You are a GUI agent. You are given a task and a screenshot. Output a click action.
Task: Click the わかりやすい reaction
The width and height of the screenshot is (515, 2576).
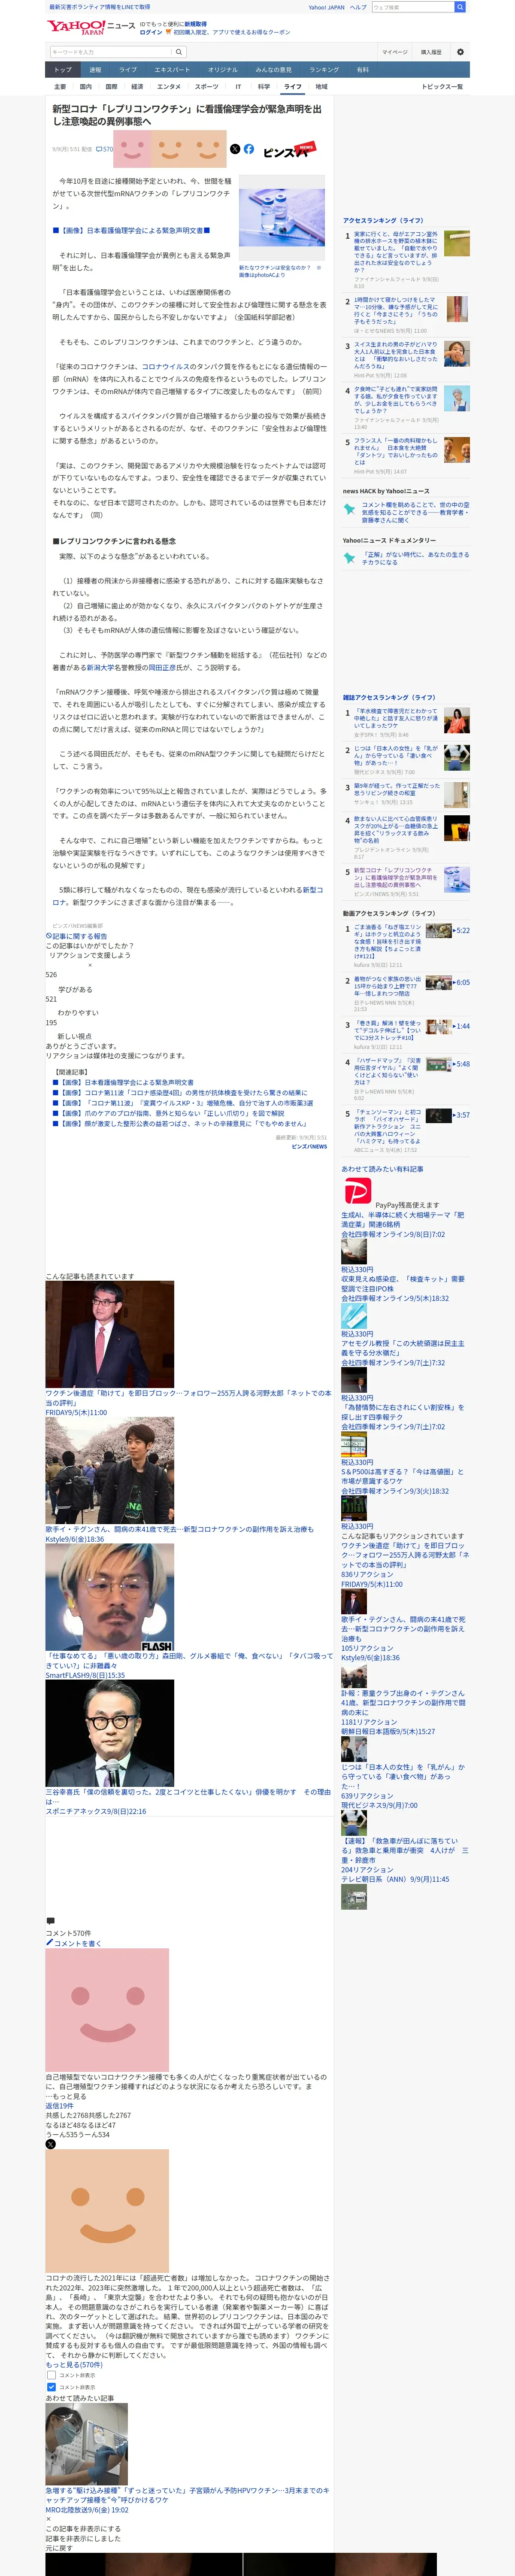[x=78, y=1013]
